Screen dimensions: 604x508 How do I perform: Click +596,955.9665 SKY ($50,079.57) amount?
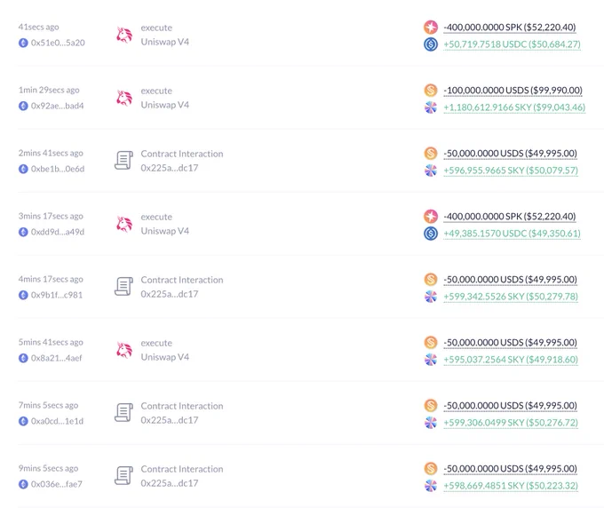[511, 171]
